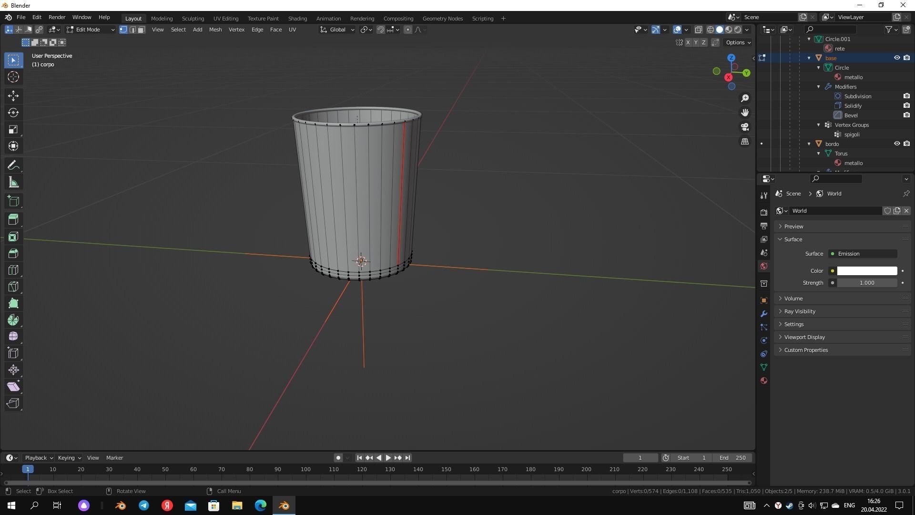Select the Edge Slide tool

(13, 353)
